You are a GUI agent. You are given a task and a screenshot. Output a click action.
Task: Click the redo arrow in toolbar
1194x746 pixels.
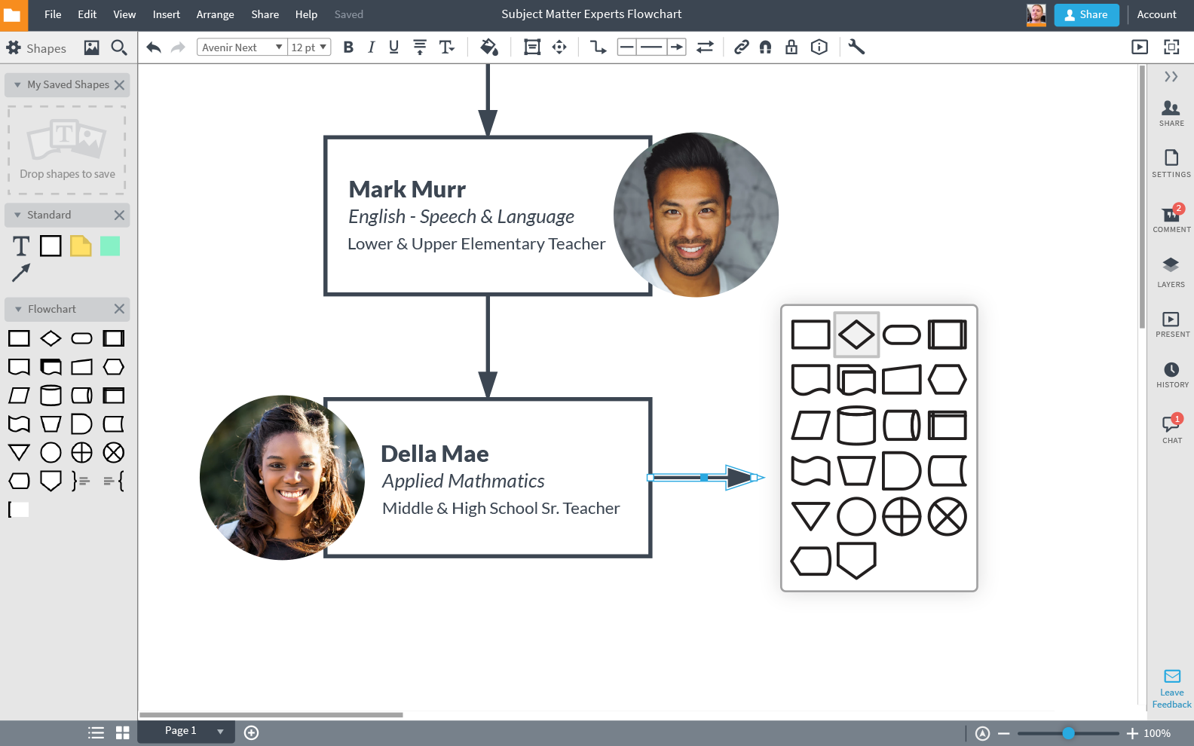pyautogui.click(x=178, y=47)
